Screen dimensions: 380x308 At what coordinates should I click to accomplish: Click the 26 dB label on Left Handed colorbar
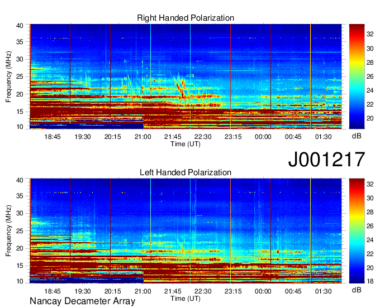click(x=370, y=226)
